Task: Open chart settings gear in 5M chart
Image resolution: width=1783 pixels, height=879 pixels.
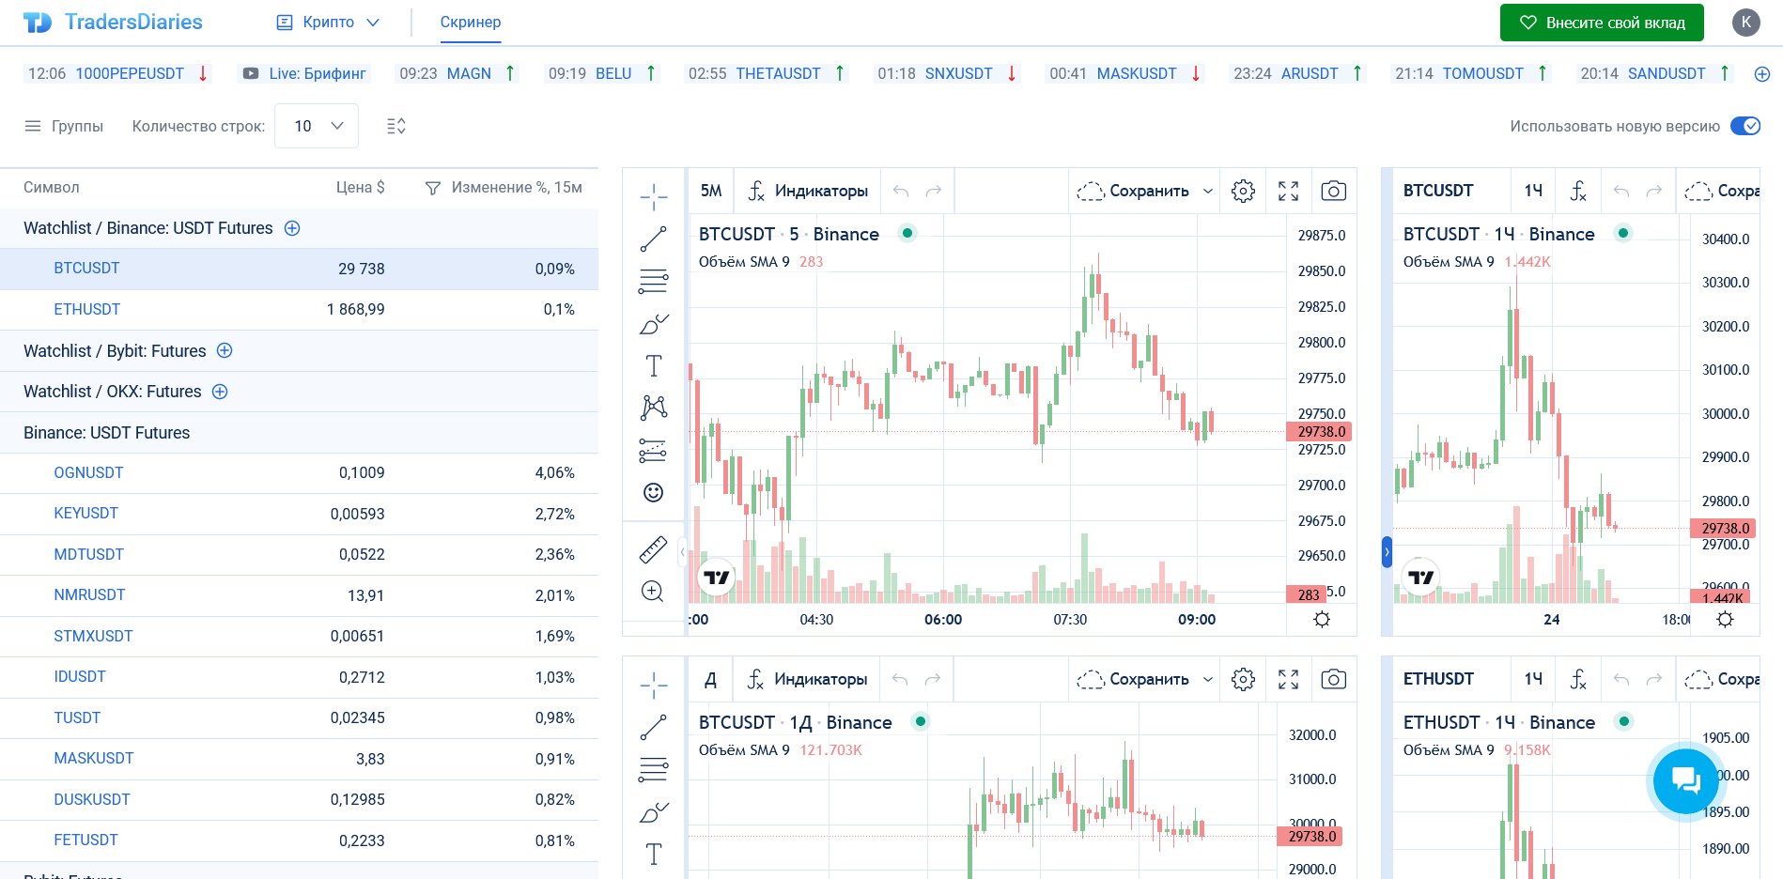Action: (1243, 191)
